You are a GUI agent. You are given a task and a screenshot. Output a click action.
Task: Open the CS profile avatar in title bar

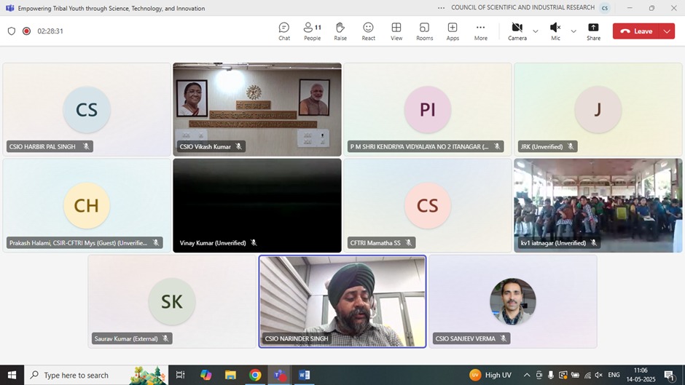point(605,8)
